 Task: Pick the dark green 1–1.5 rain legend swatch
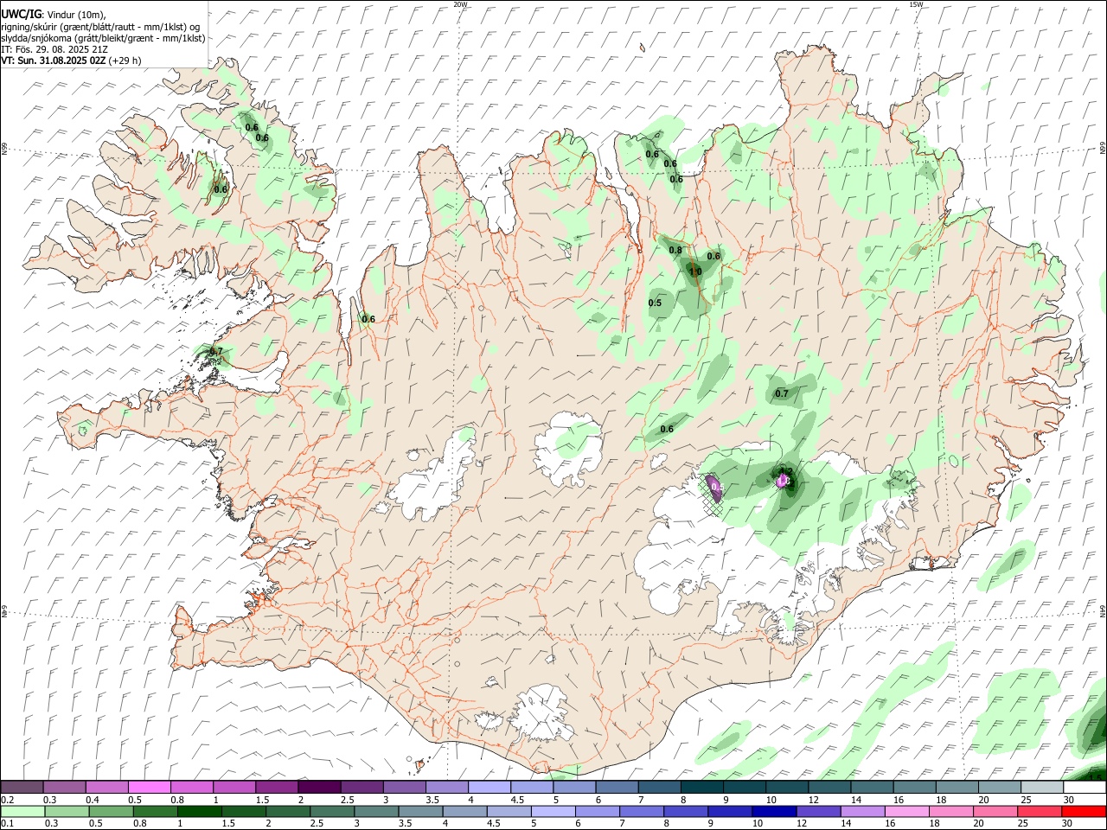199,811
